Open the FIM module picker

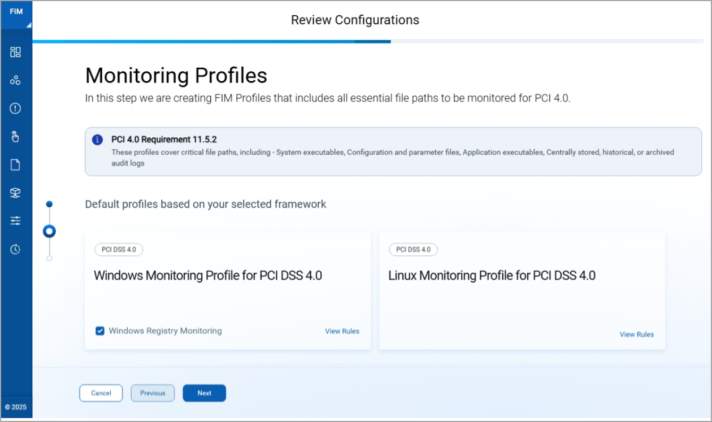click(x=16, y=15)
